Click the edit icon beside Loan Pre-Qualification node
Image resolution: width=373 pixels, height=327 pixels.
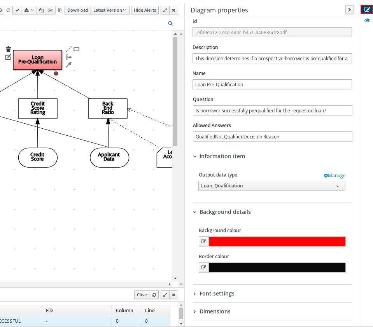coord(8,57)
